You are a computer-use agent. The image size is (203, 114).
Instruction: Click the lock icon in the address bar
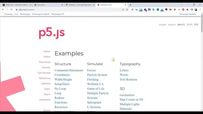16,10
